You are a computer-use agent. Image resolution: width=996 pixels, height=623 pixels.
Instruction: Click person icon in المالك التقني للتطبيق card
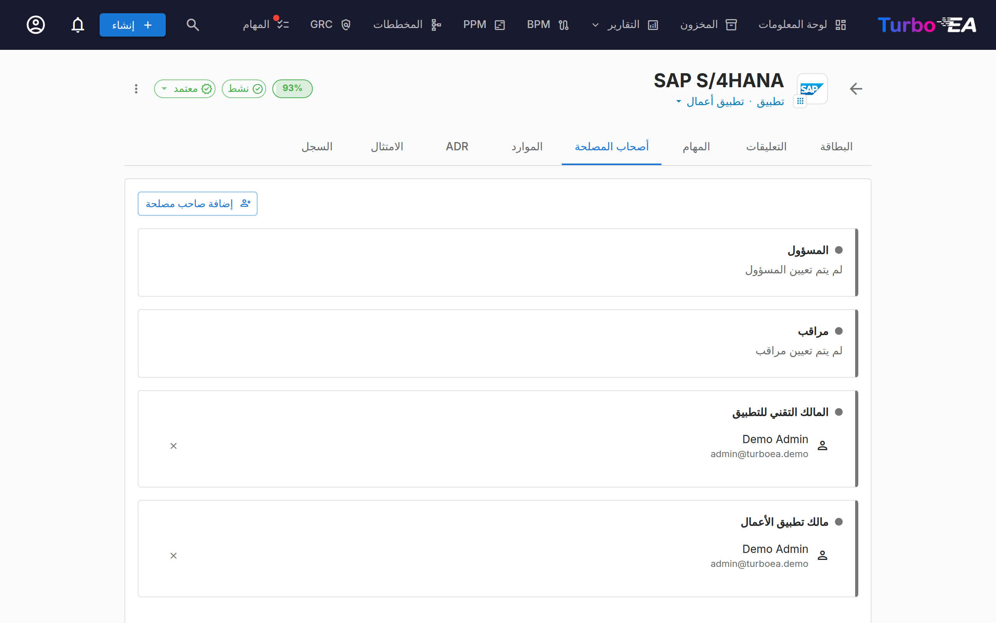[x=822, y=446]
